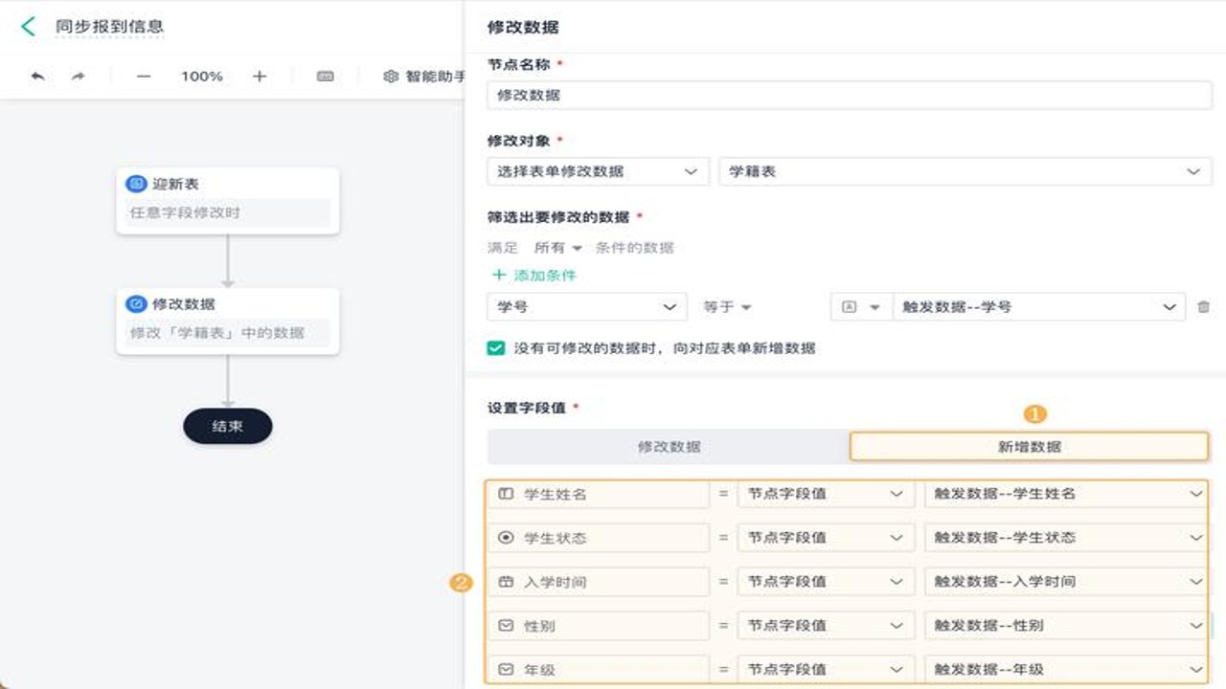Select the 结束 end node

[x=228, y=427]
